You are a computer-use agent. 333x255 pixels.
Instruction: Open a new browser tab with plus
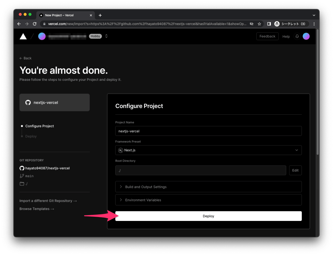point(100,15)
